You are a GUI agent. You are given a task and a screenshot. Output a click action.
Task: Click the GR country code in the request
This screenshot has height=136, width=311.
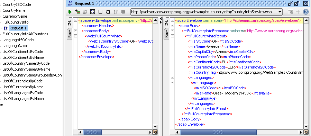click(x=133, y=41)
